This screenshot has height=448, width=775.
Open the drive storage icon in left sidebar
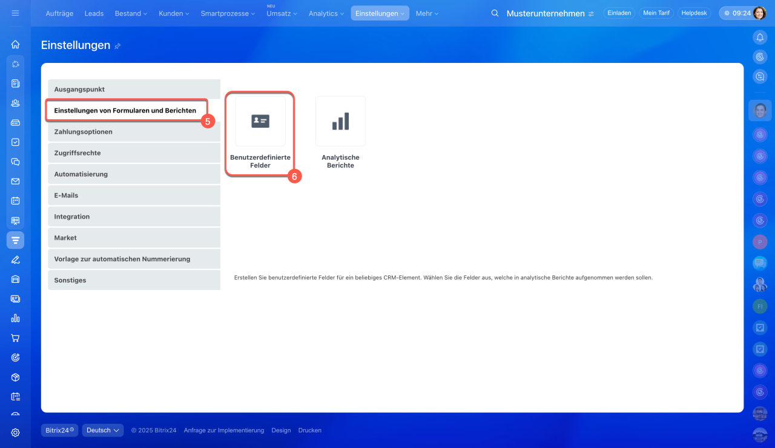point(15,122)
